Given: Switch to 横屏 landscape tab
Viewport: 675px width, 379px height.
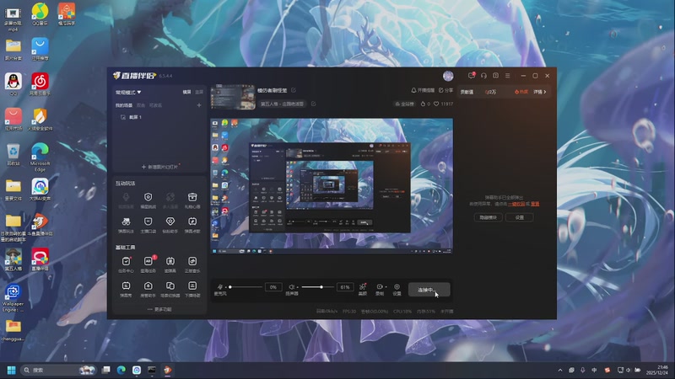Looking at the screenshot, I should (186, 92).
